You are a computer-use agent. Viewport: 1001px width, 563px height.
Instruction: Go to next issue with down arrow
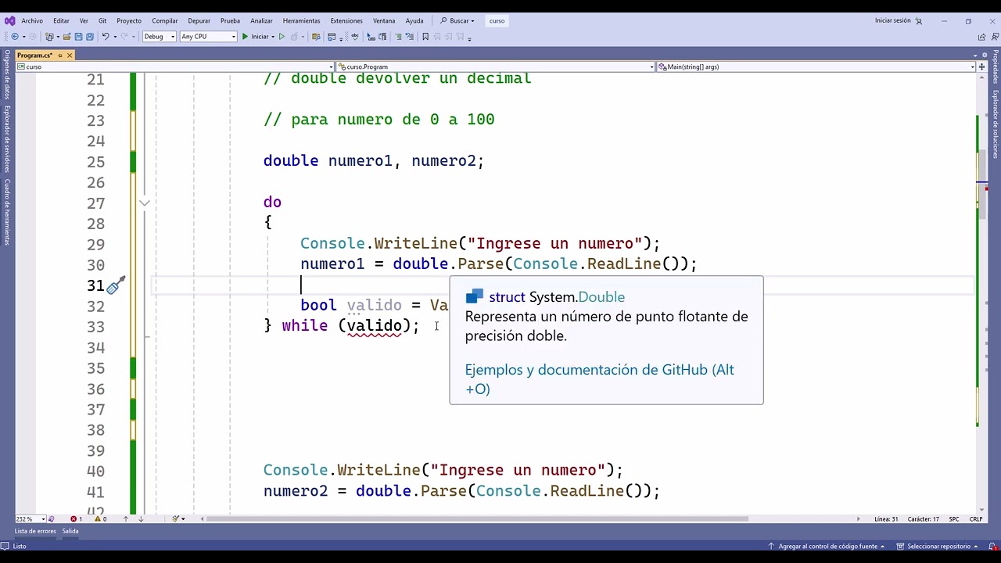tap(142, 519)
